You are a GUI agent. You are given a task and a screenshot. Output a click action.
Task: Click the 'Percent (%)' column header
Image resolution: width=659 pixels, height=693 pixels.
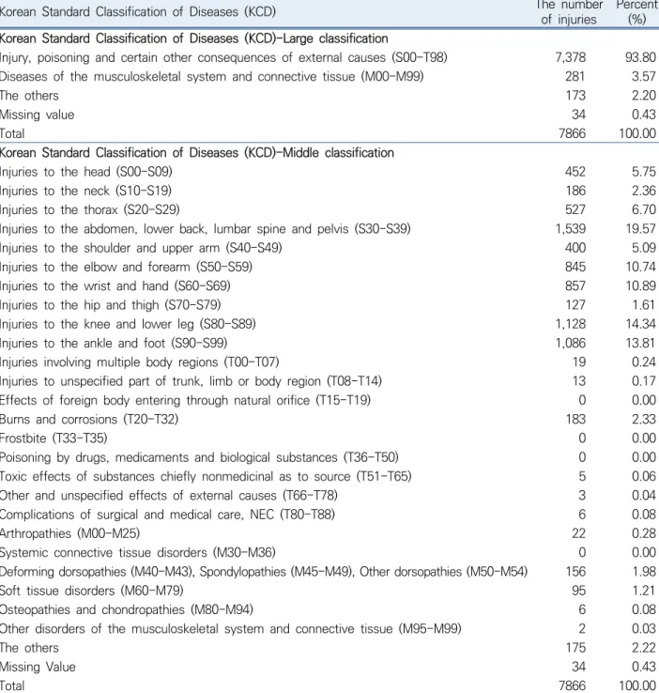click(636, 12)
